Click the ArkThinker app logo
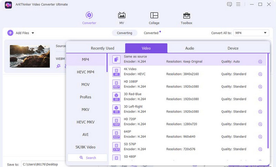This screenshot has width=276, height=167. (x=8, y=5)
